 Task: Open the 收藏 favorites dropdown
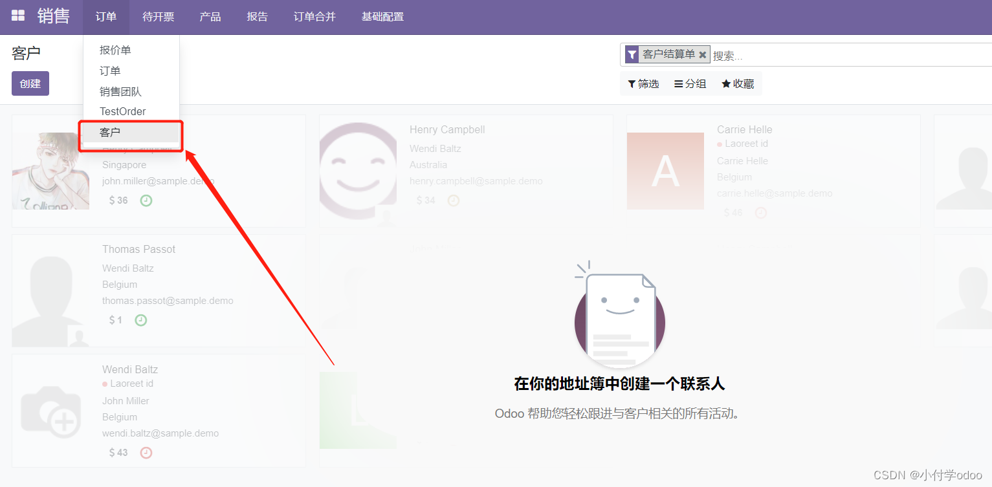click(737, 83)
